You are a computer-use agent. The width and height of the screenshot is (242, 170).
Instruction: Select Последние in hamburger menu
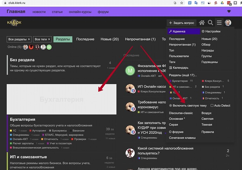(x=177, y=39)
